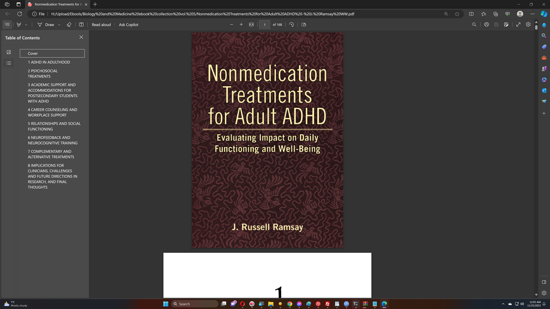Jump to chapter 6 NEUROFEEDBACK AND NEUROCOGNITIVE TRAINING
This screenshot has width=550, height=309.
click(x=53, y=140)
